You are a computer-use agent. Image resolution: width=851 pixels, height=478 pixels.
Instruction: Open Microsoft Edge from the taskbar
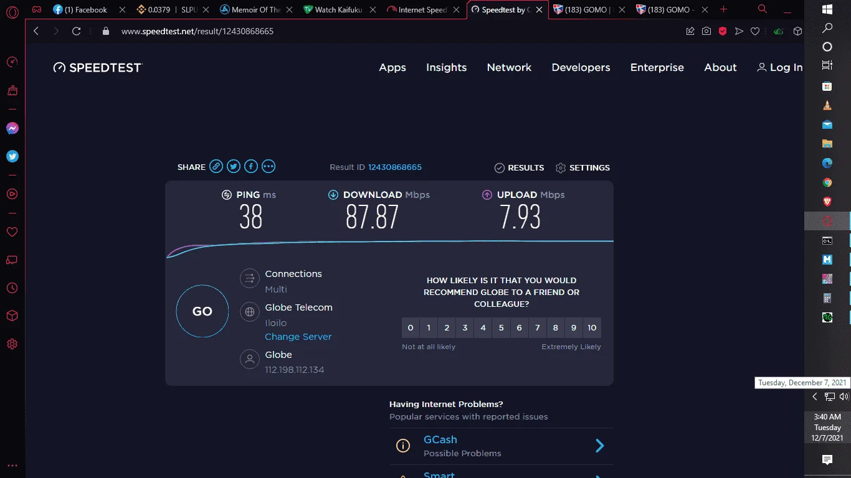pos(827,163)
